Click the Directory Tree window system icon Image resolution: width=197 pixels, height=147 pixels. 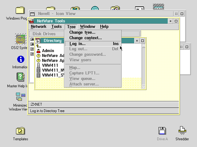(38, 41)
